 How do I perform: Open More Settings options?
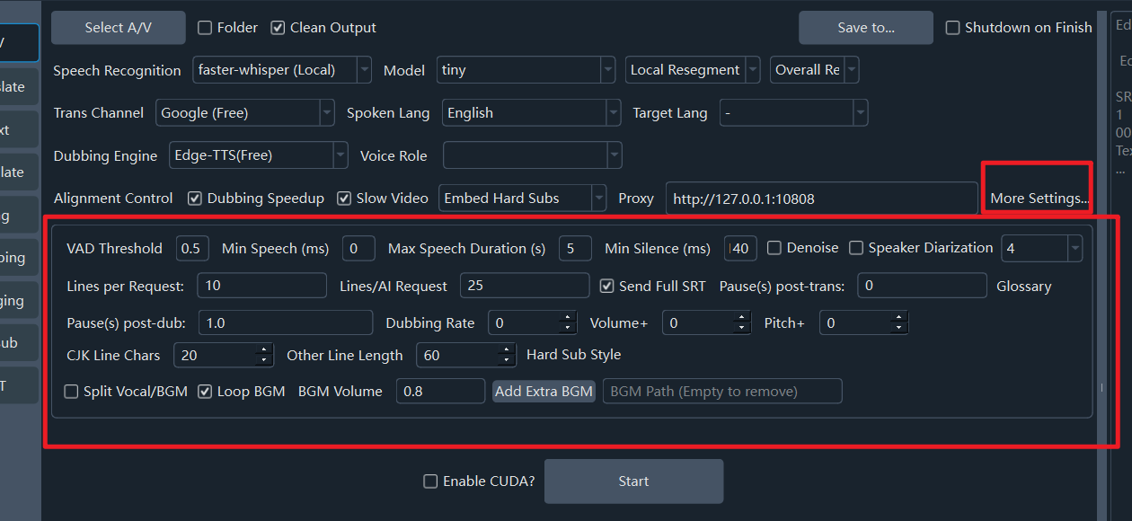(x=1039, y=199)
